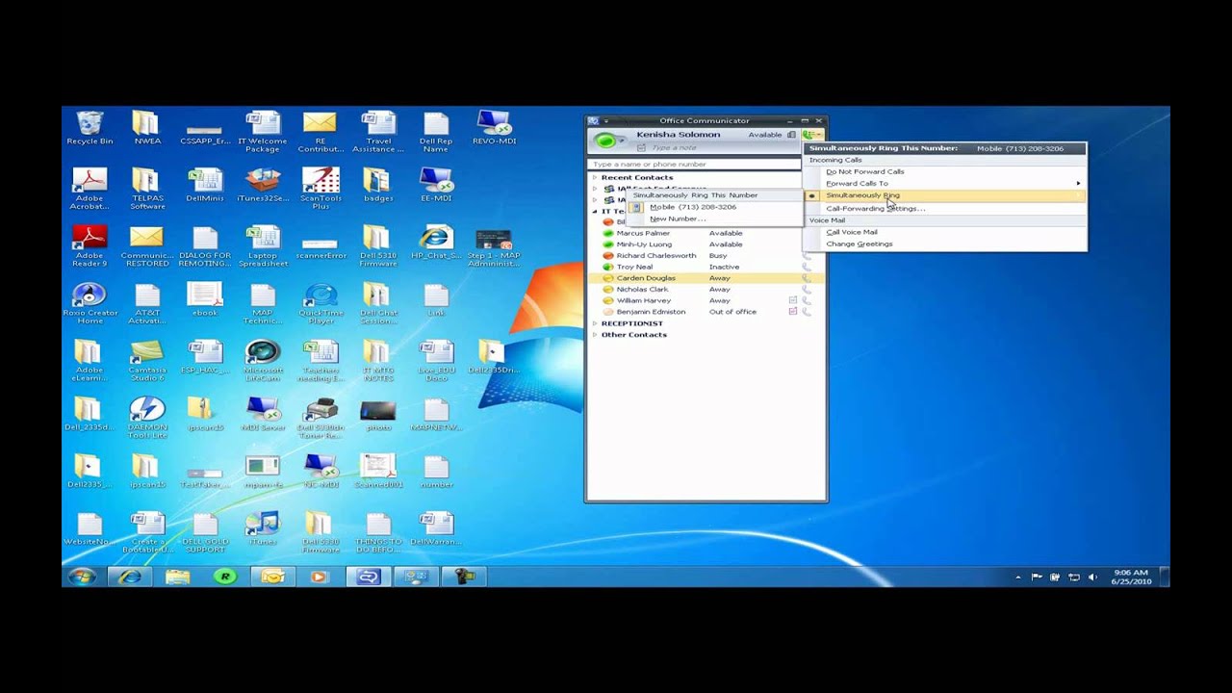The height and width of the screenshot is (693, 1232).
Task: Select Do Not Forward Calls
Action: coord(864,171)
